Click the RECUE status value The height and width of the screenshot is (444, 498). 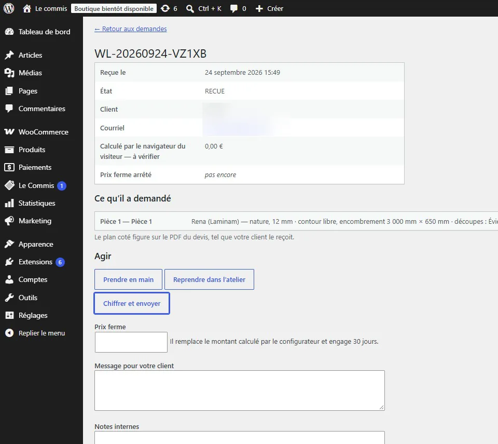coord(215,91)
